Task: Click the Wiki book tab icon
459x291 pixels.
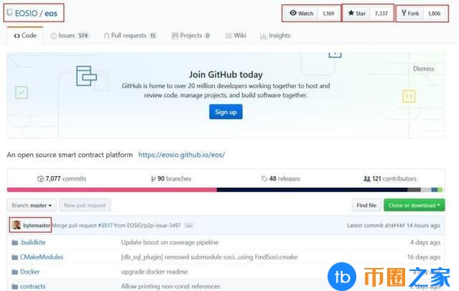Action: click(x=228, y=36)
